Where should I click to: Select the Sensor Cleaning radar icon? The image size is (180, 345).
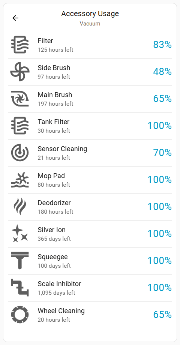tap(20, 153)
